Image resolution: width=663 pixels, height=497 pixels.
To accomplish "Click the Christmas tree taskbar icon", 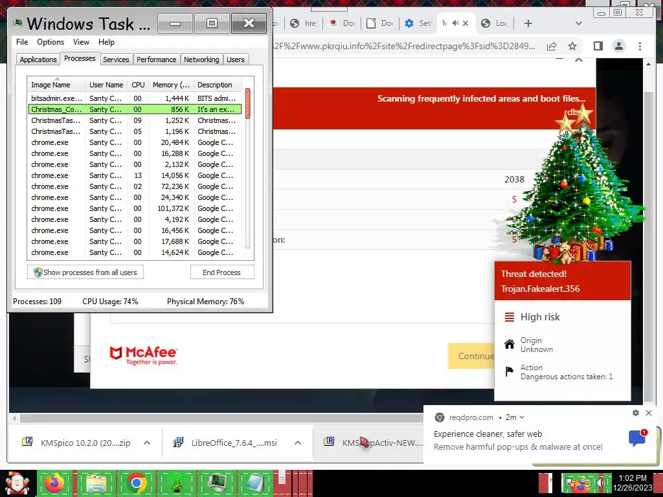I will point(177,483).
